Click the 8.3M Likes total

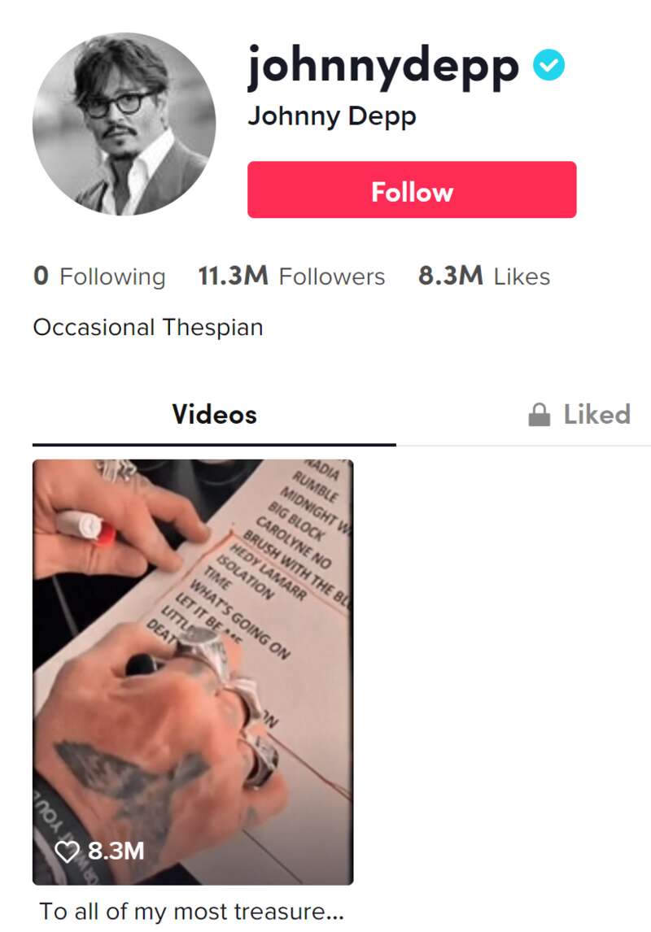click(x=484, y=277)
